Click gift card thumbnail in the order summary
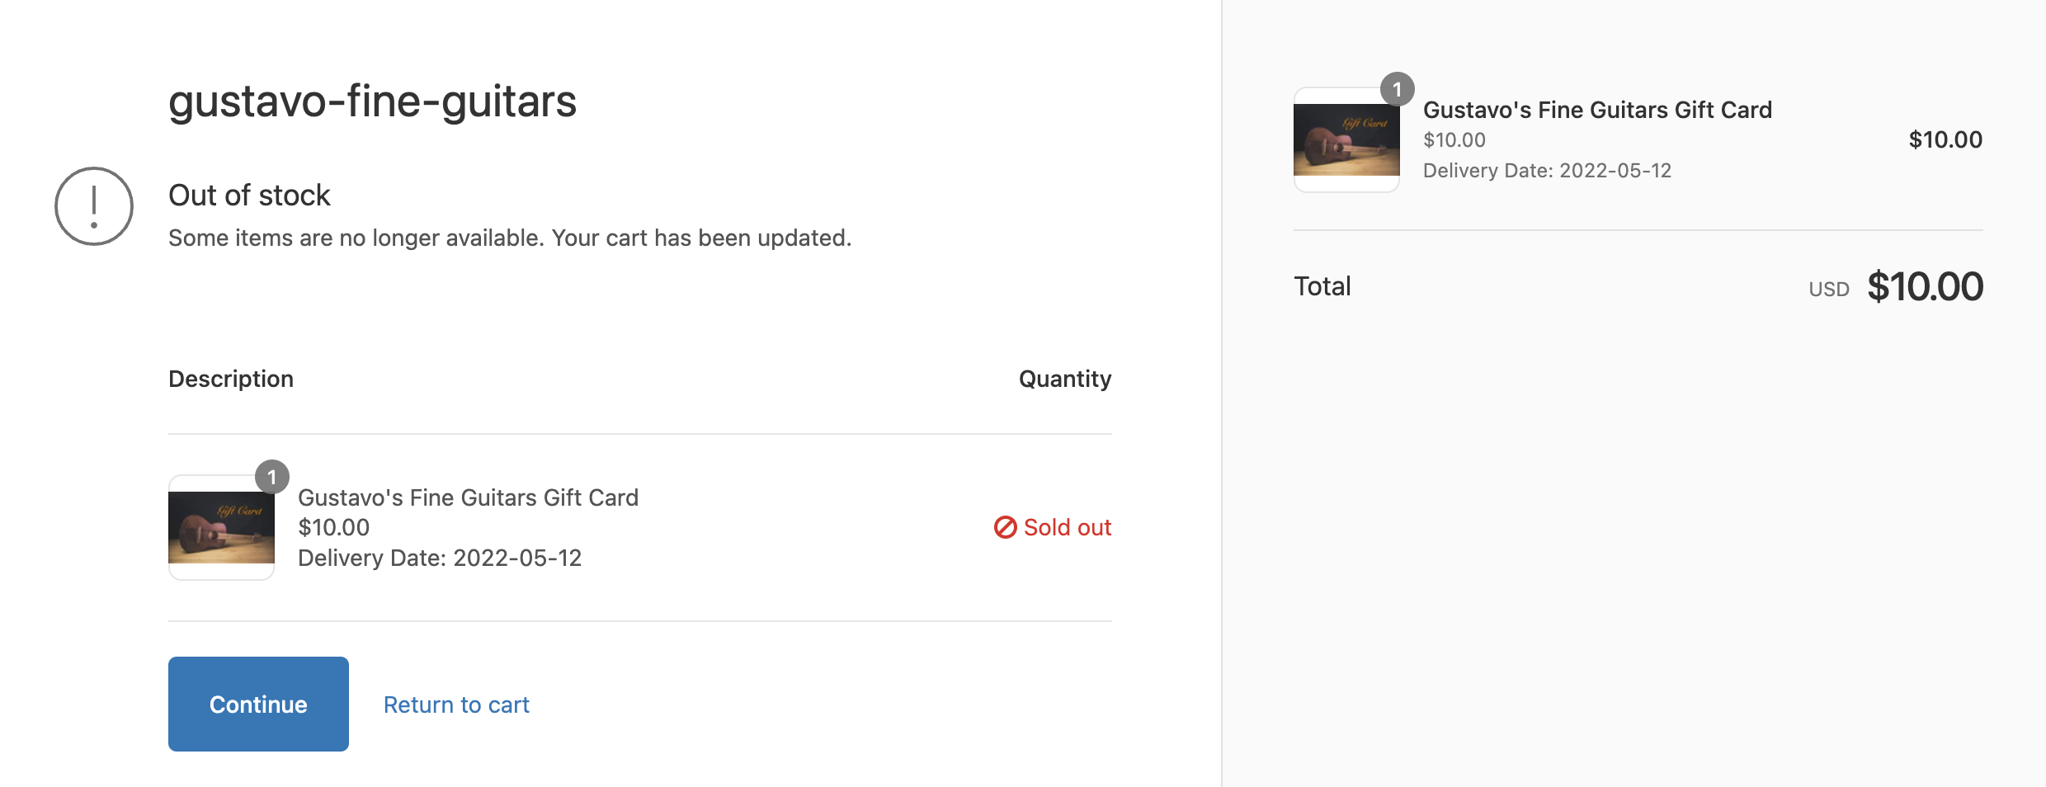 pos(1346,140)
